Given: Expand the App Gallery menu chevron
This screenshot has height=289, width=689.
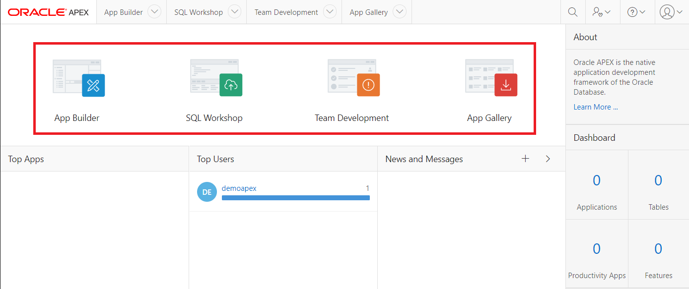Looking at the screenshot, I should point(399,12).
